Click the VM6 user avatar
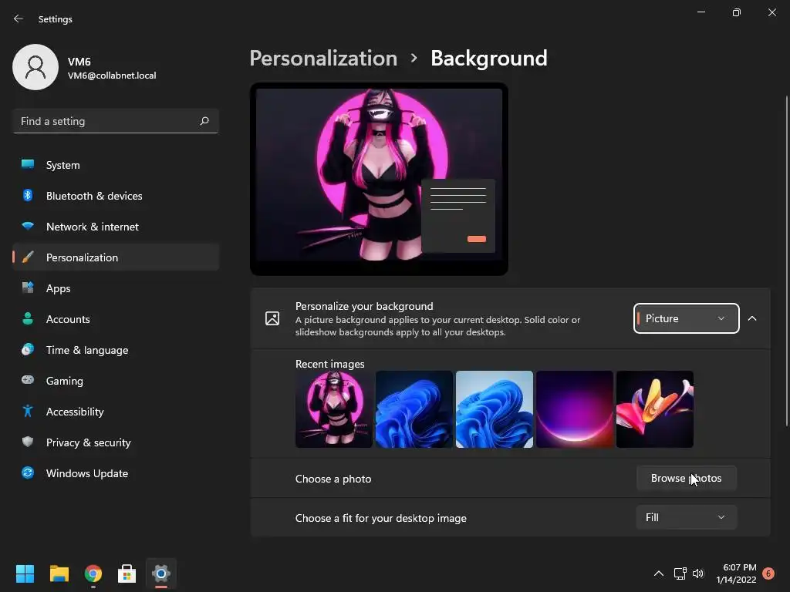Viewport: 790px width, 592px height. (x=35, y=67)
